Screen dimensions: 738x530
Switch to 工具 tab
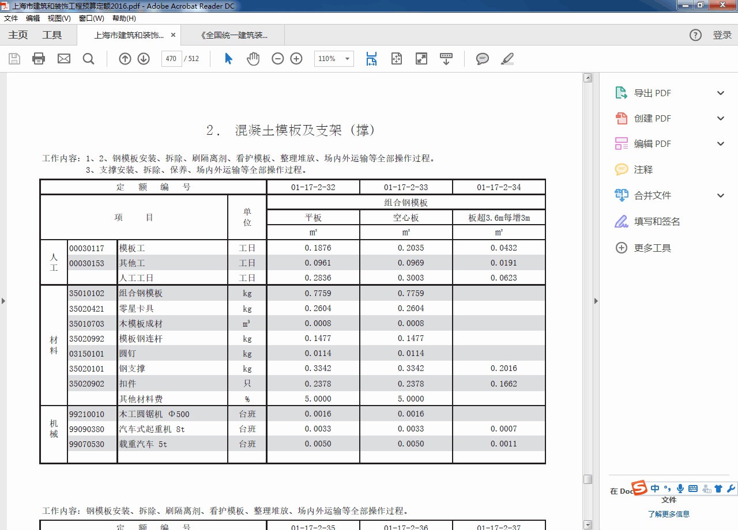52,35
